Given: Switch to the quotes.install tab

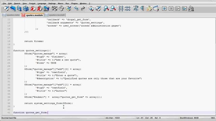Looking at the screenshot, I should (55, 15).
